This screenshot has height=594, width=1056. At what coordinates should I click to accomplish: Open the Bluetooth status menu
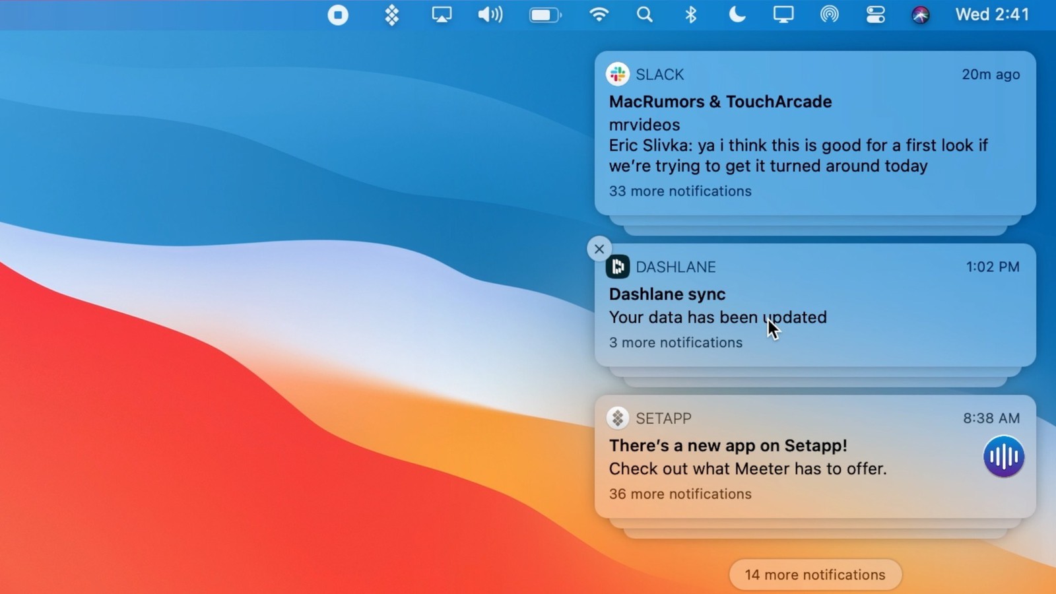691,15
